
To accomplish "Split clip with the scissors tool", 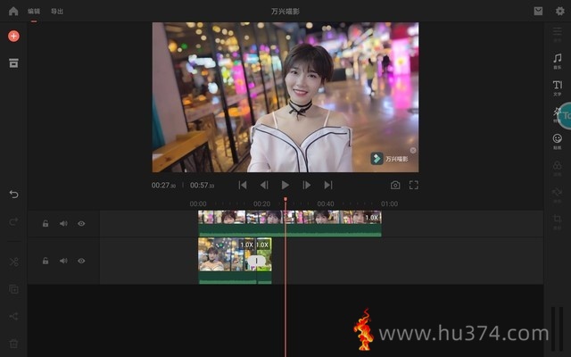I will [x=14, y=262].
